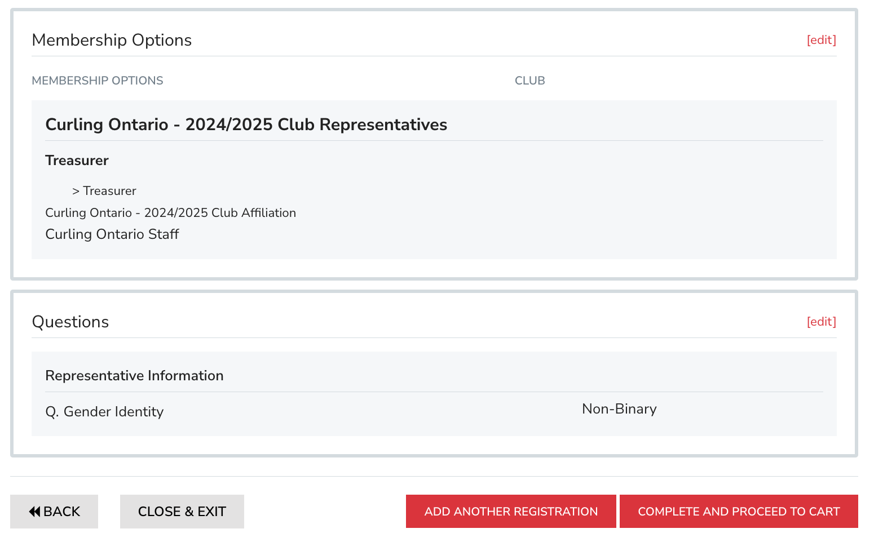Viewport: 874px width, 542px height.
Task: Select the uppercase MEMBERSHIP OPTIONS column header
Action: pyautogui.click(x=98, y=81)
